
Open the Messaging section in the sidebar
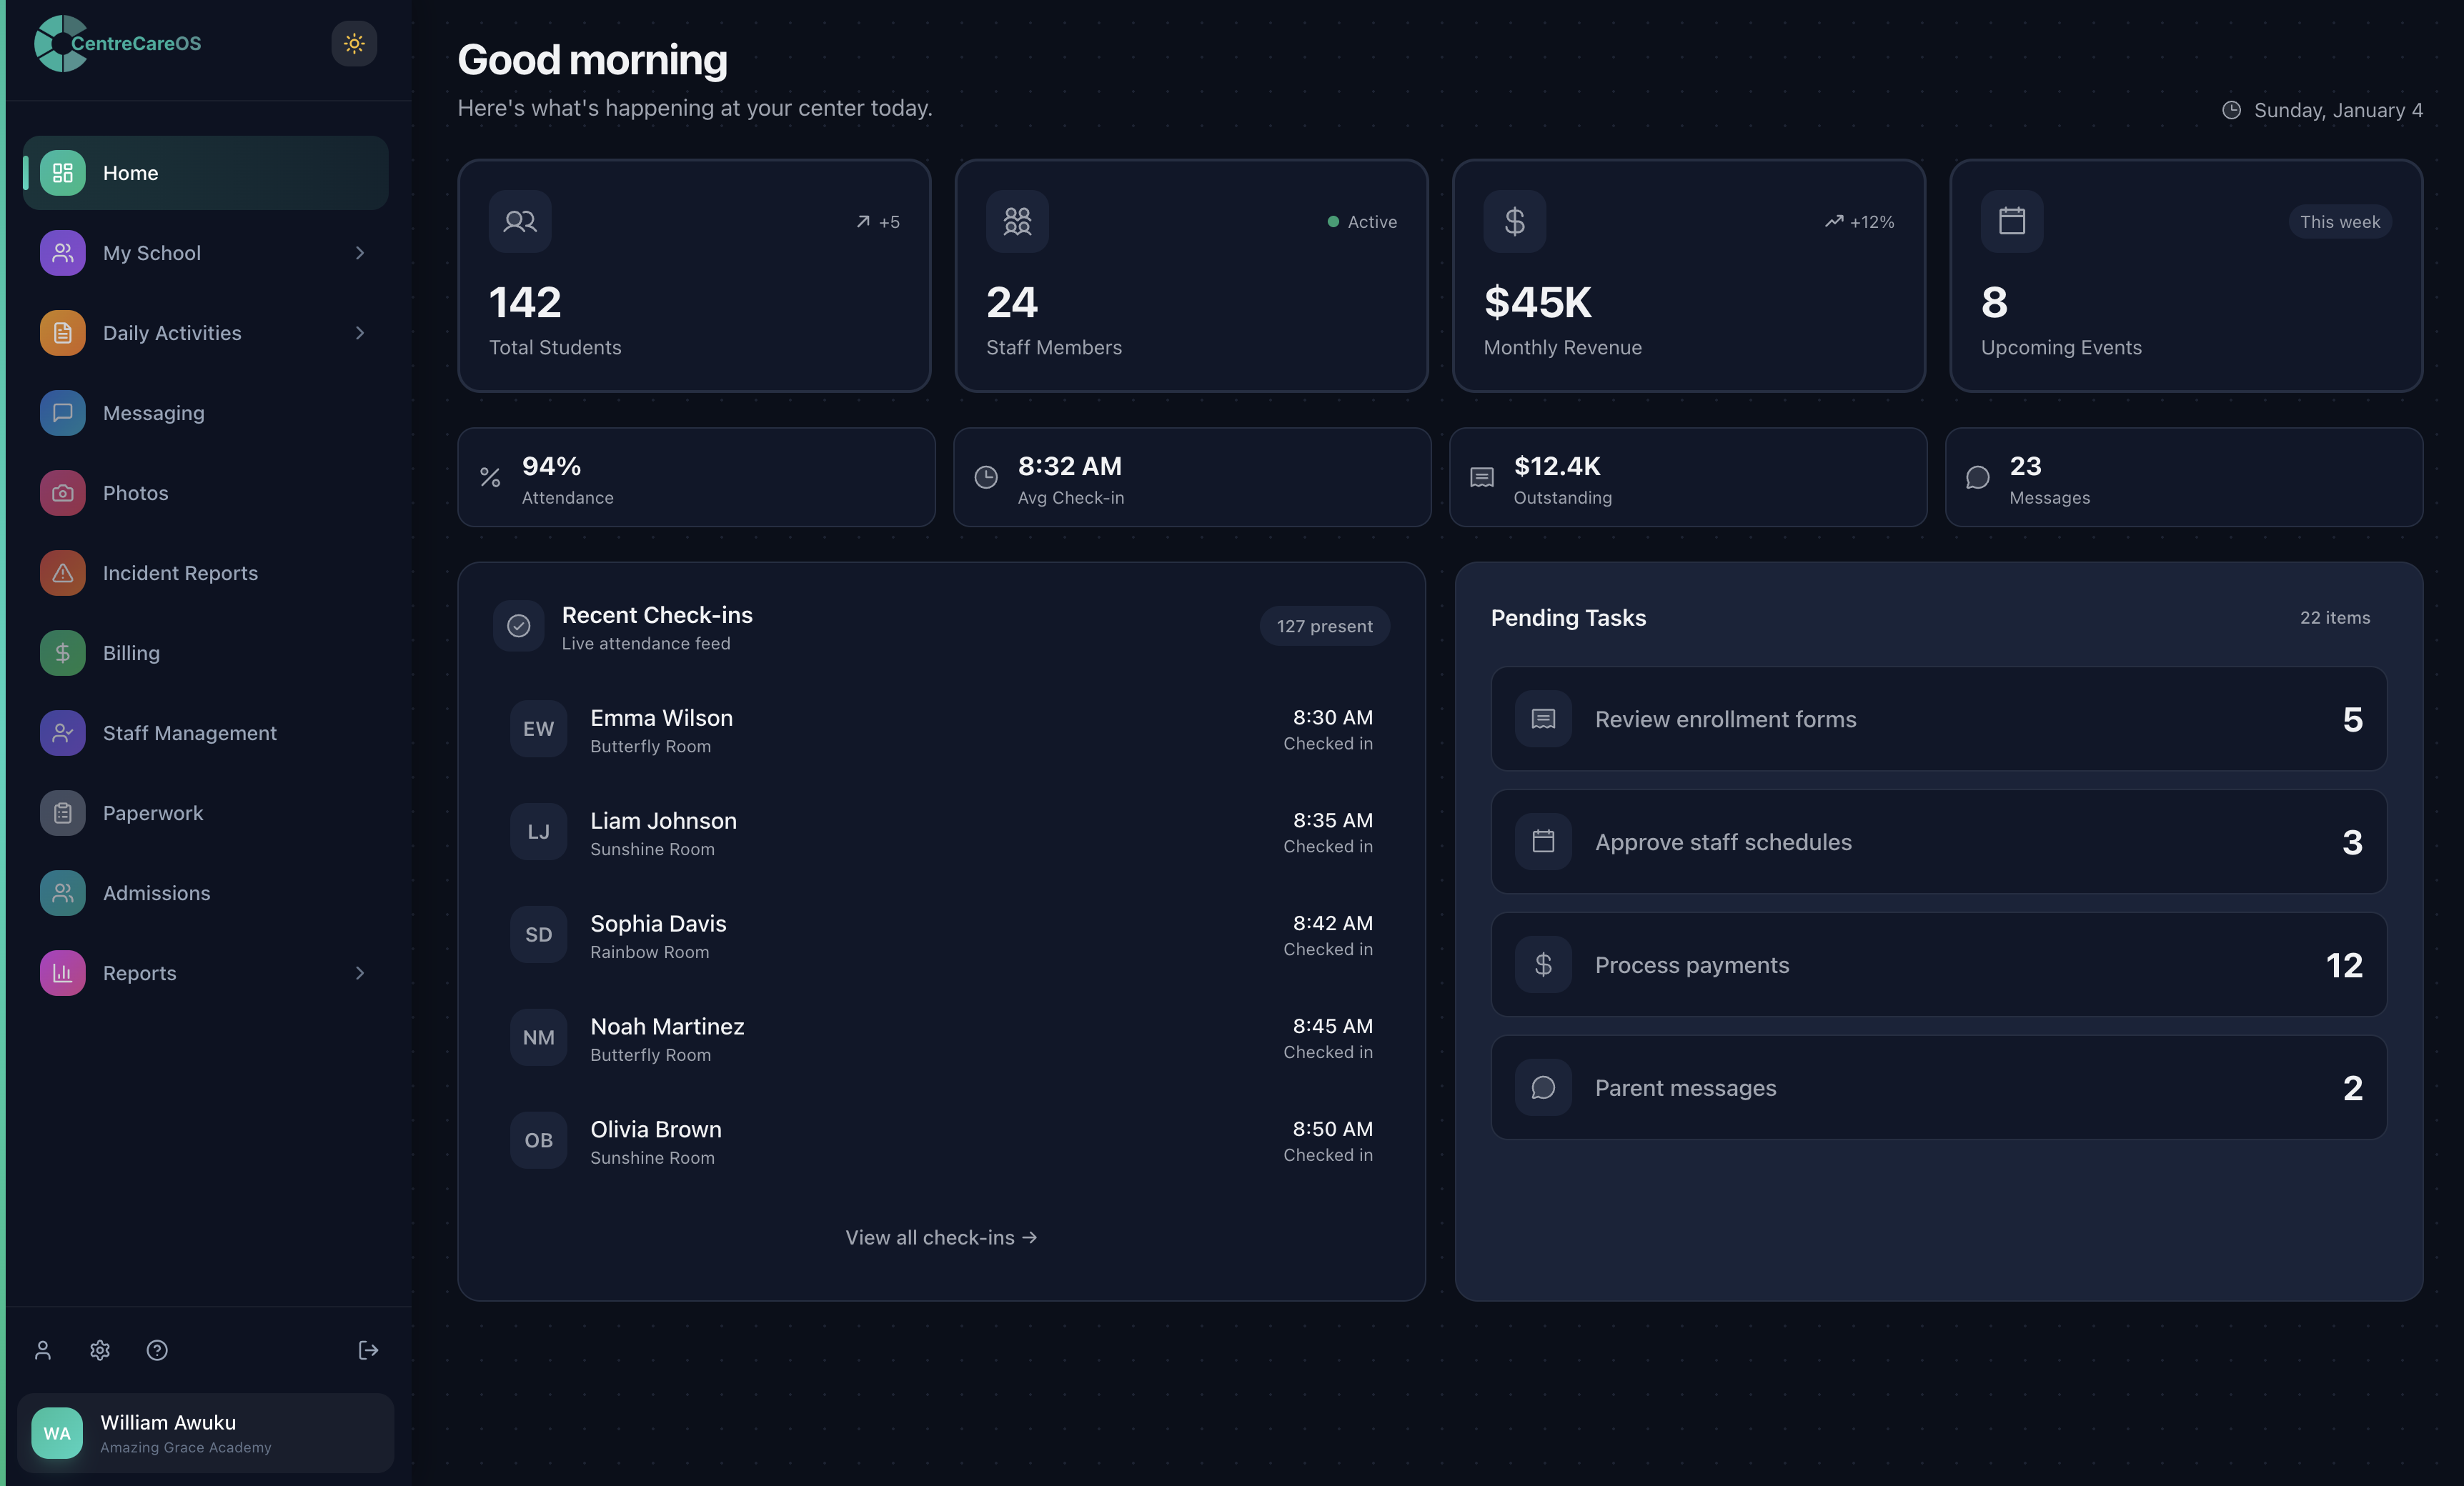click(x=153, y=412)
